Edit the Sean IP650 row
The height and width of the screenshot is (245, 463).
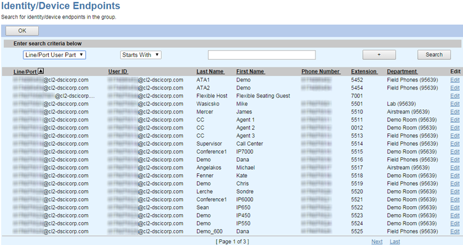(x=455, y=207)
